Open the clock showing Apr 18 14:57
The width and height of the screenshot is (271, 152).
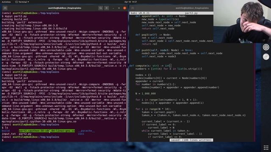pos(130,2)
